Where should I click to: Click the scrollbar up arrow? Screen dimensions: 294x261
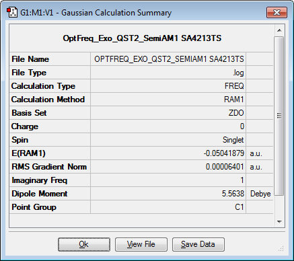coord(279,30)
